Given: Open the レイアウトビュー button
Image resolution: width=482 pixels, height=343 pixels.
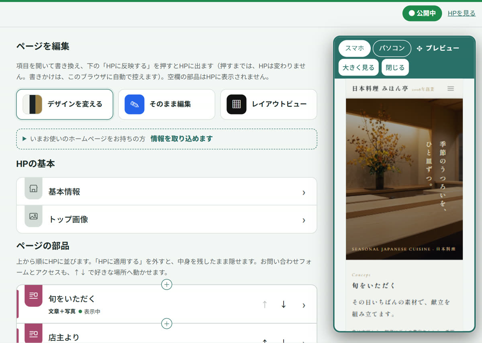Looking at the screenshot, I should [269, 104].
